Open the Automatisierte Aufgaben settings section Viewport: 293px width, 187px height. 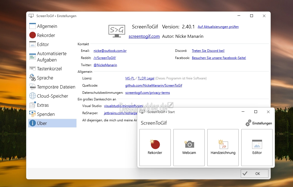pyautogui.click(x=52, y=57)
